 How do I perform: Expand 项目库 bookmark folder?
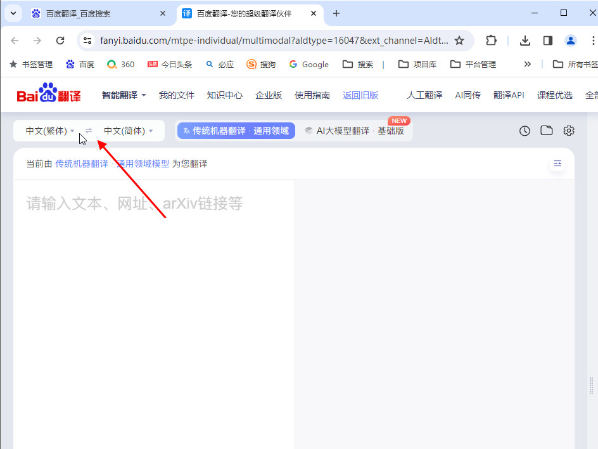pyautogui.click(x=417, y=65)
